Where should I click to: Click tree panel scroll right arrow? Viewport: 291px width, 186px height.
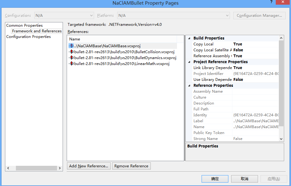click(x=60, y=168)
